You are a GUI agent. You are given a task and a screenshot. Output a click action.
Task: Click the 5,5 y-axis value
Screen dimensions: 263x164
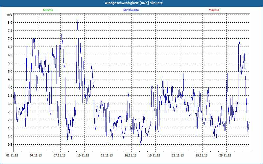pyautogui.click(x=10, y=63)
